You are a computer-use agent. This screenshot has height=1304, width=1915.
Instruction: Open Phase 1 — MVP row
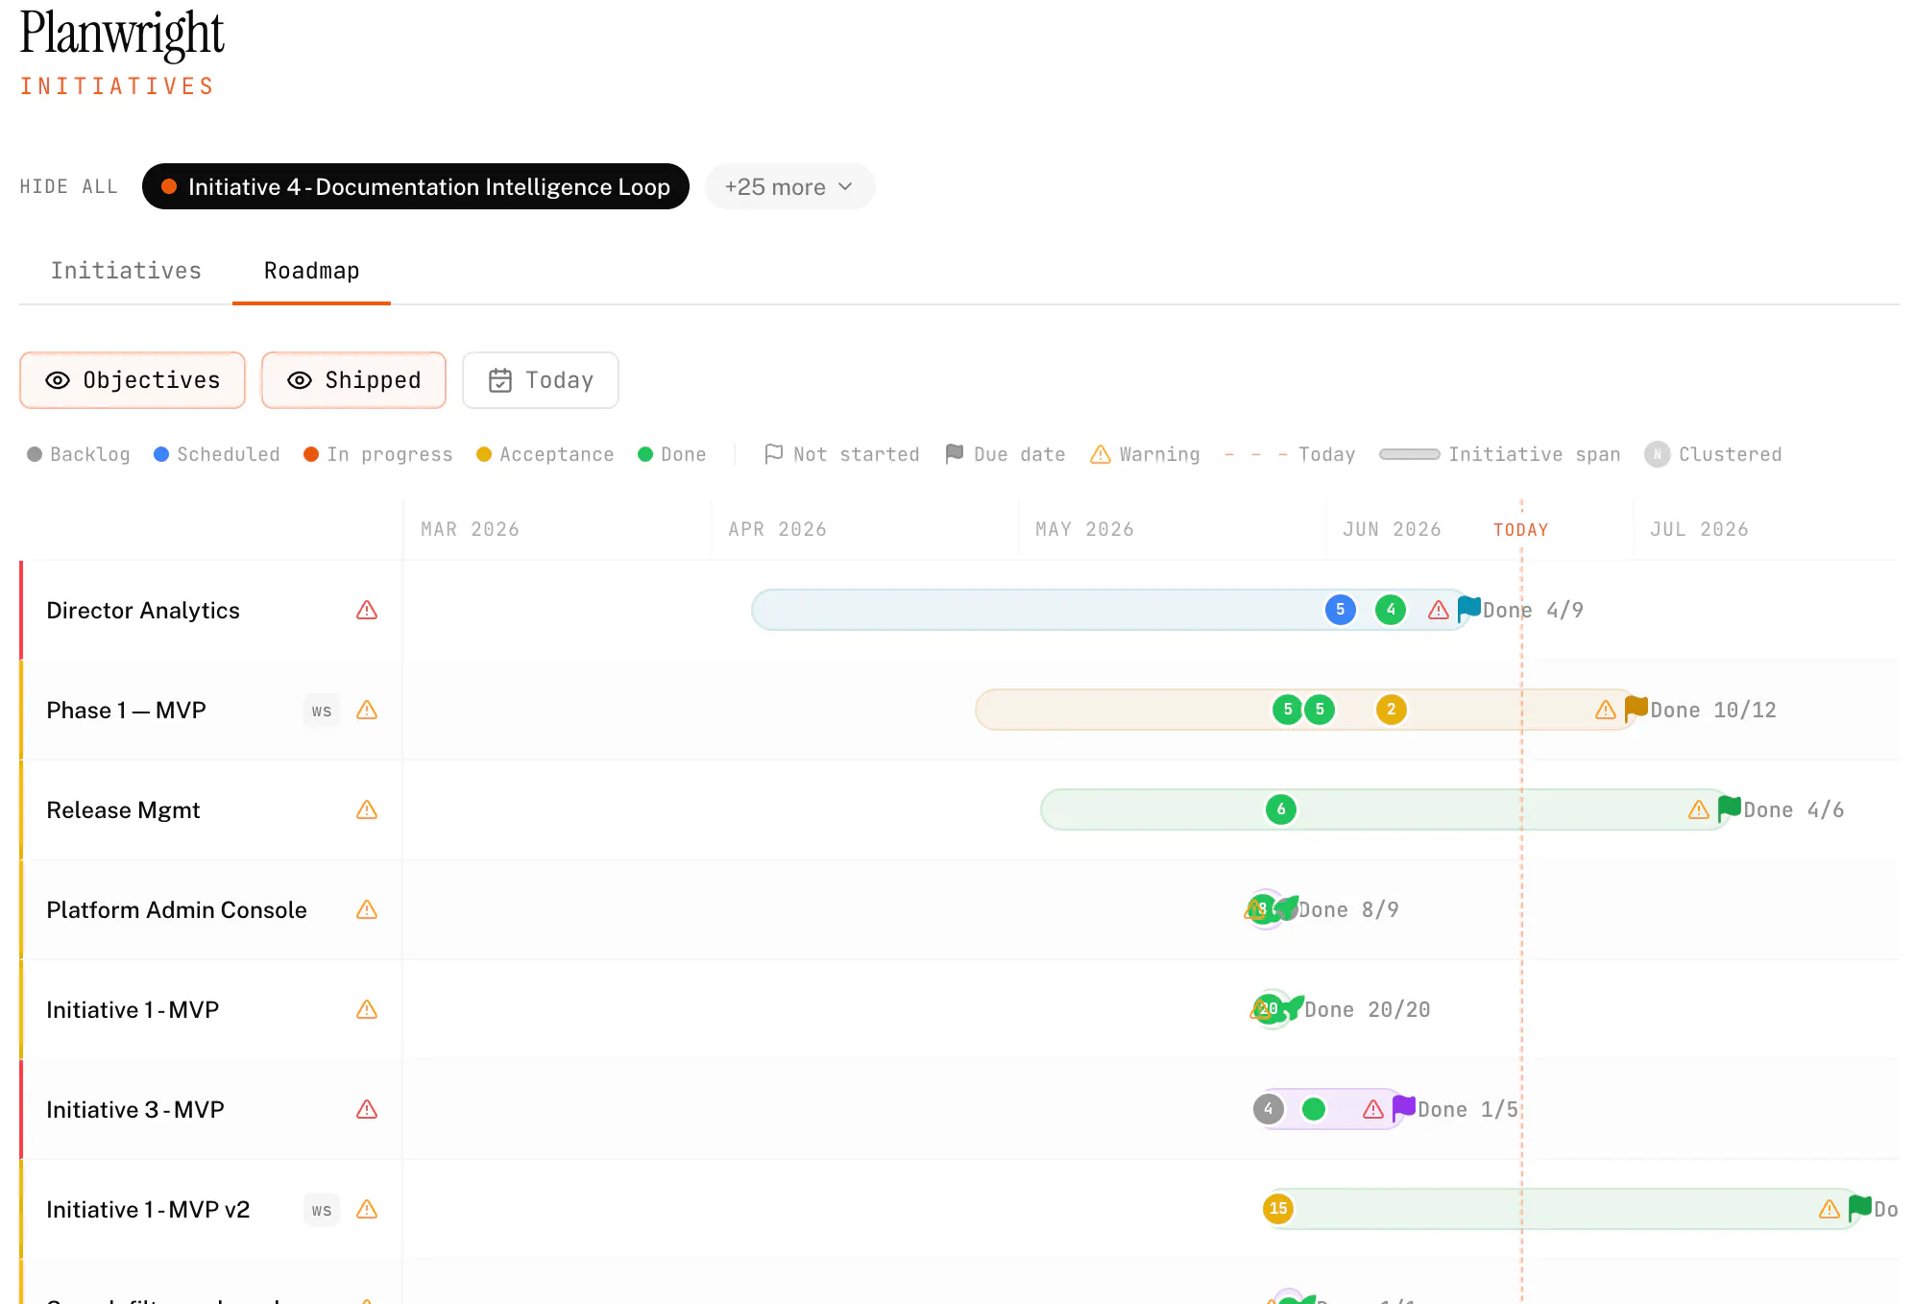[x=126, y=711]
